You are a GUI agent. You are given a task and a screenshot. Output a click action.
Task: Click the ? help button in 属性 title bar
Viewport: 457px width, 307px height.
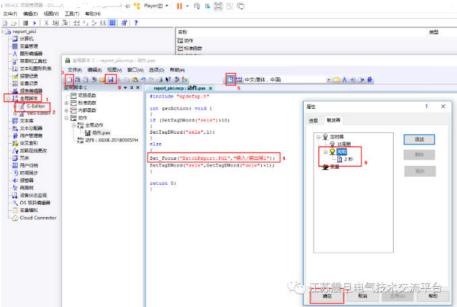[x=427, y=107]
